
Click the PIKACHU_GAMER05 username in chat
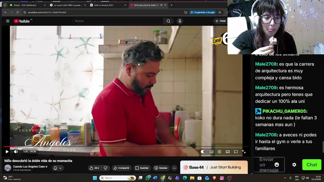click(284, 111)
